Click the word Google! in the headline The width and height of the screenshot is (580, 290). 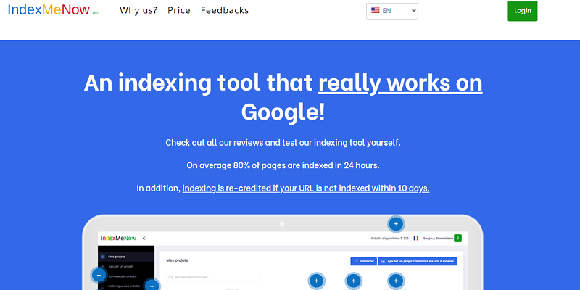click(283, 112)
